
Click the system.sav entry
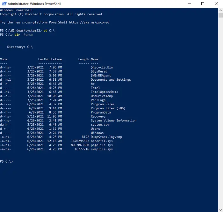tap(100, 125)
